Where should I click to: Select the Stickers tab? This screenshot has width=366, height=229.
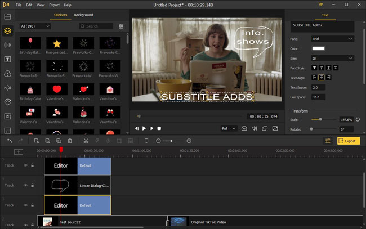(x=60, y=15)
